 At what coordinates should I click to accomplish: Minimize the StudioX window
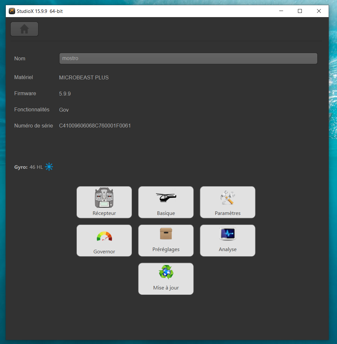281,11
